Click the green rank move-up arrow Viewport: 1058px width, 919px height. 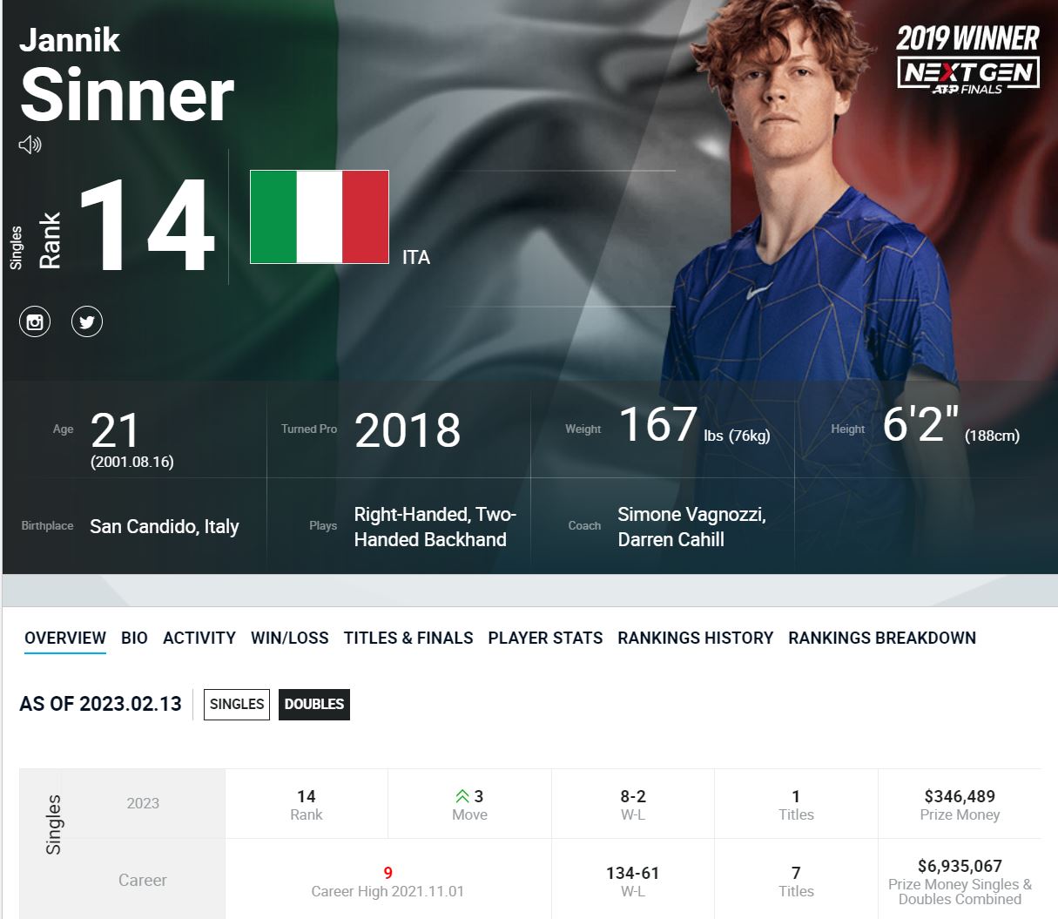click(462, 796)
